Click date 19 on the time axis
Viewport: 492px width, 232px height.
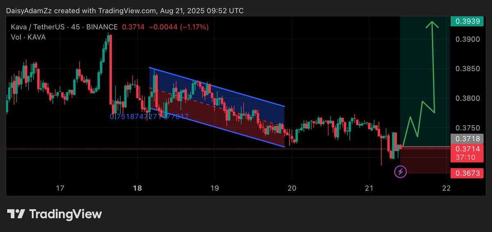coord(214,188)
